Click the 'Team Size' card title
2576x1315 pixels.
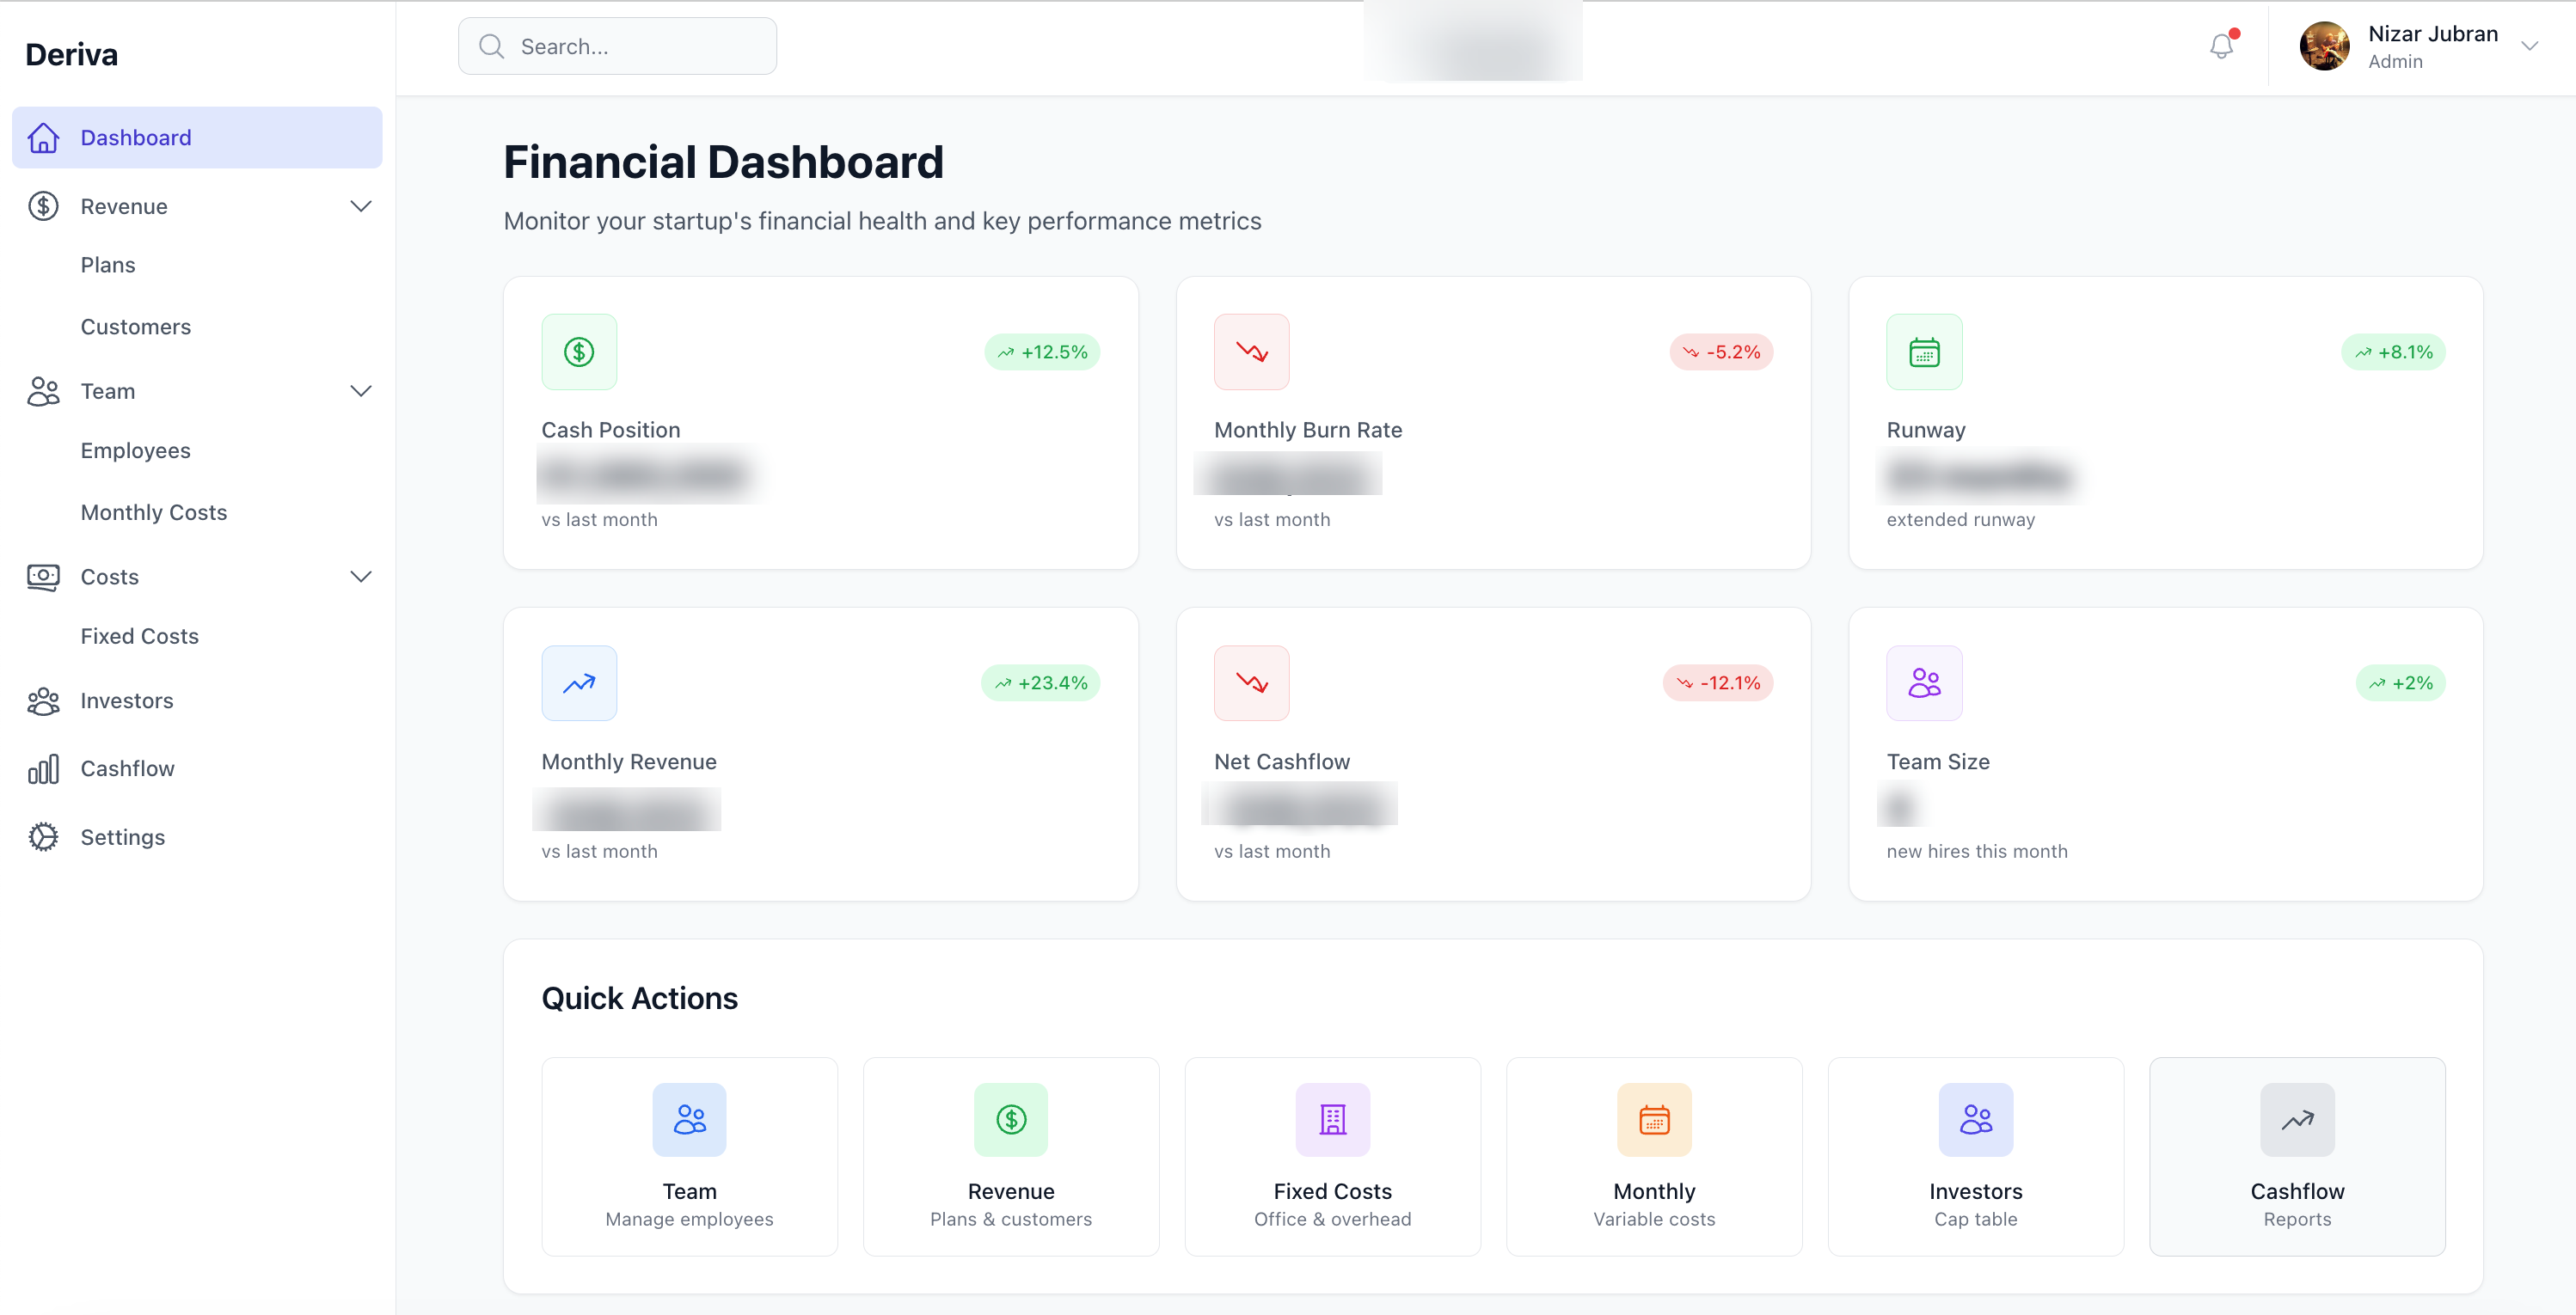tap(1938, 761)
